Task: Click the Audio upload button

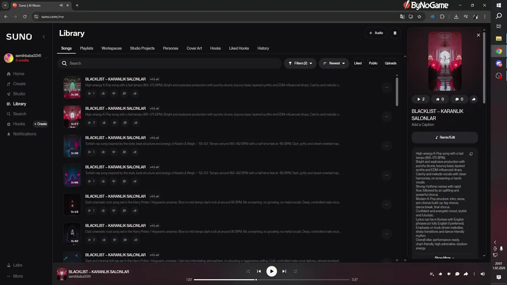Action: pyautogui.click(x=376, y=33)
